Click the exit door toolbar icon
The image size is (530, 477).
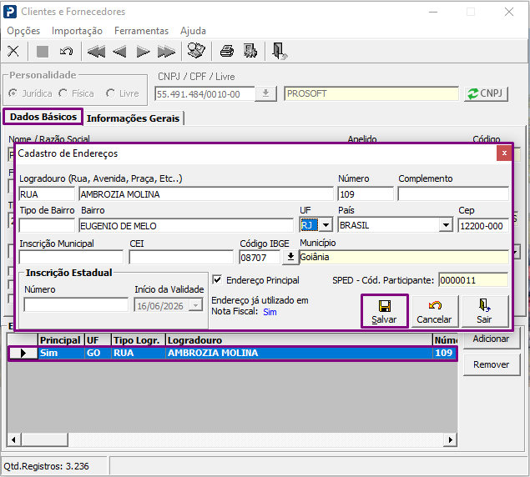[x=280, y=52]
